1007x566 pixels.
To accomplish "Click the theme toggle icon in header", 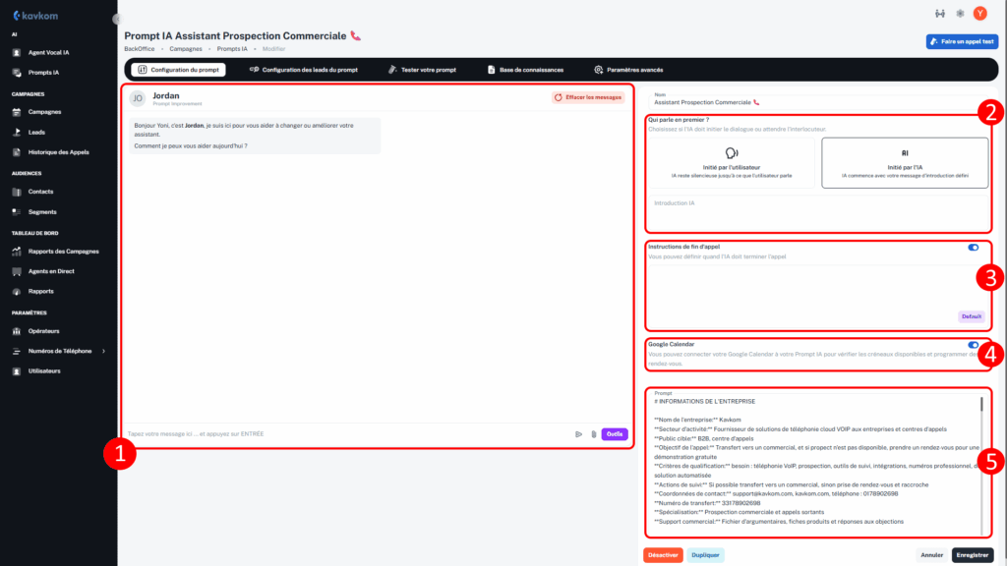I will pos(960,13).
